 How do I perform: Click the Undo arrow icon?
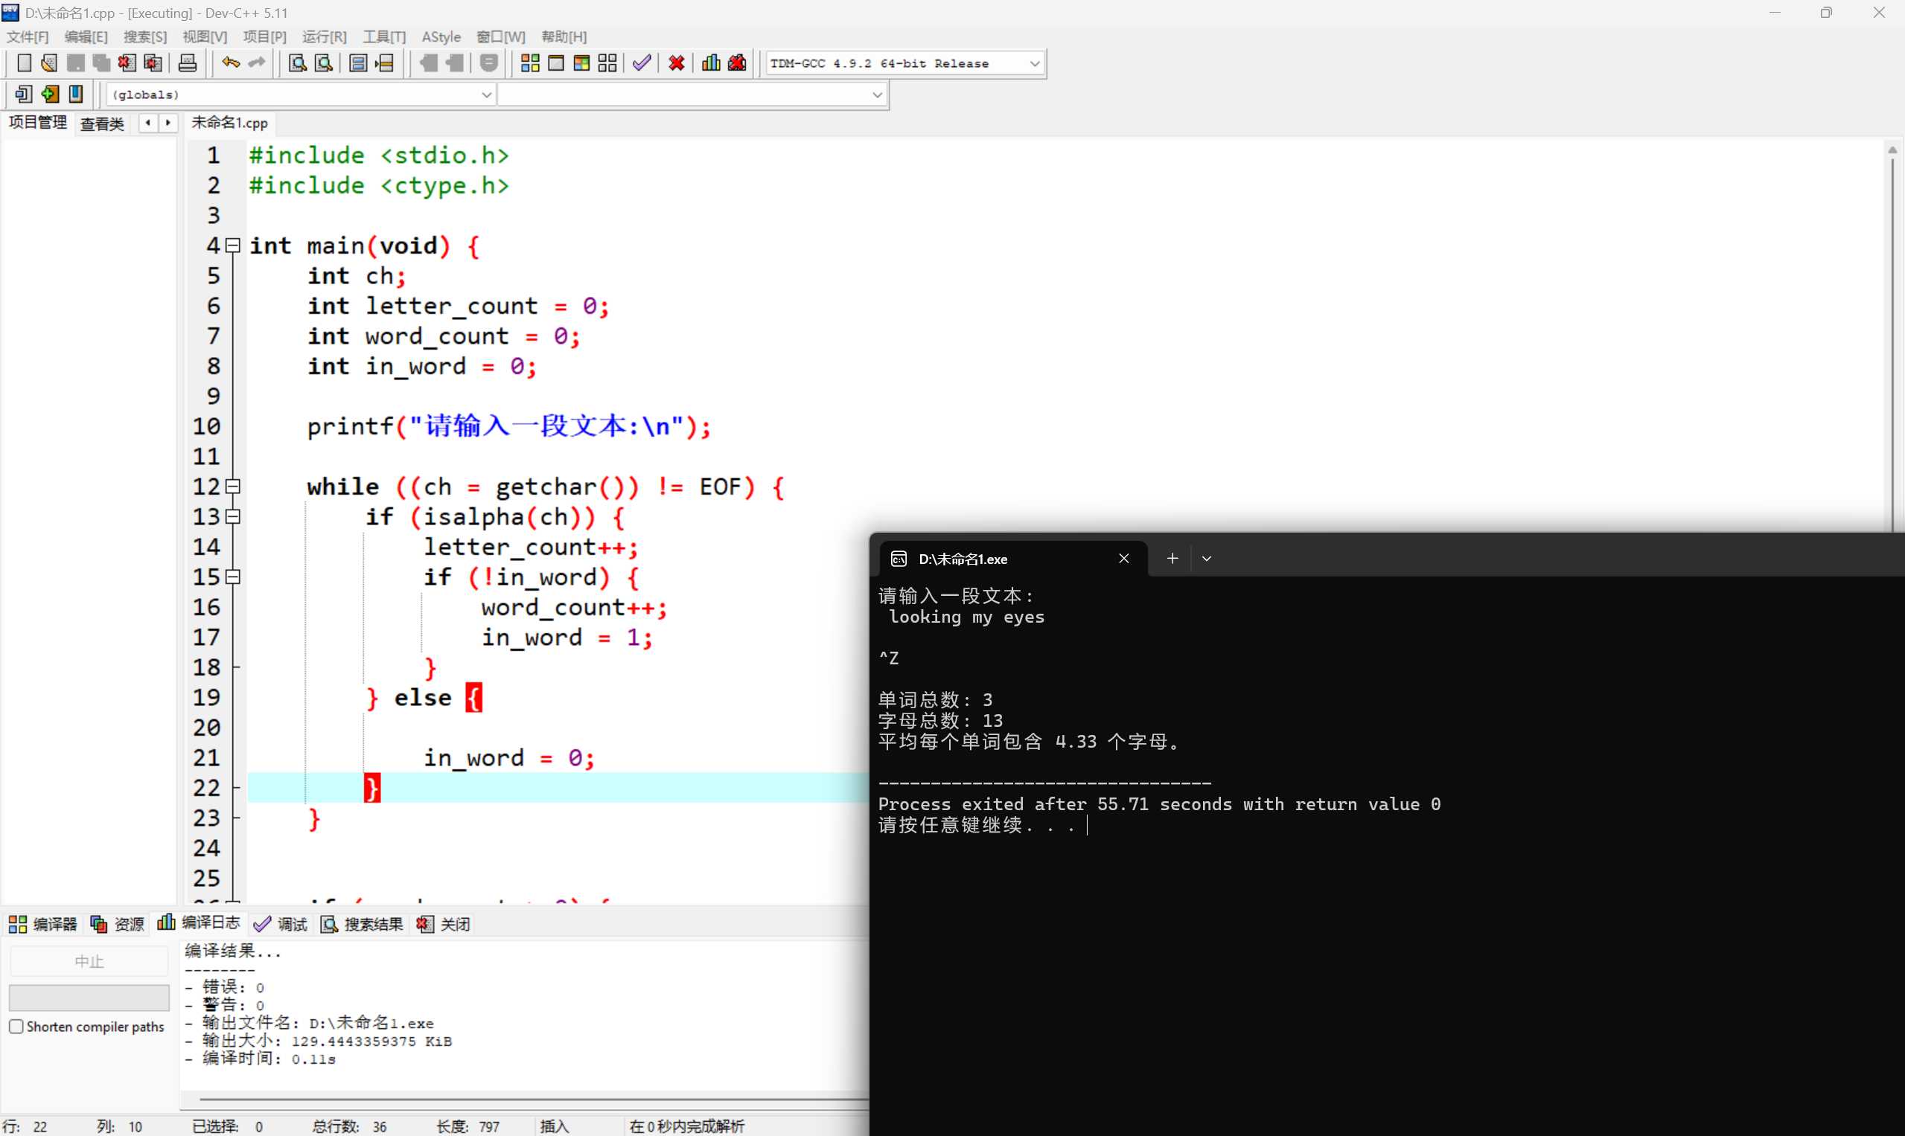click(x=230, y=63)
